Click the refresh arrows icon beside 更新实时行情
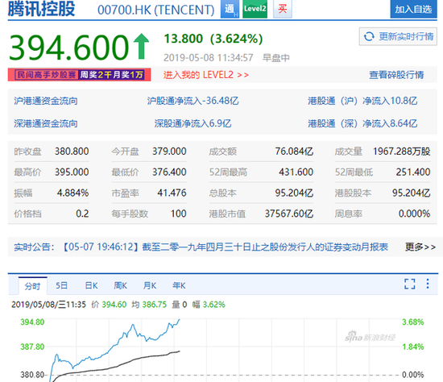 (x=369, y=36)
